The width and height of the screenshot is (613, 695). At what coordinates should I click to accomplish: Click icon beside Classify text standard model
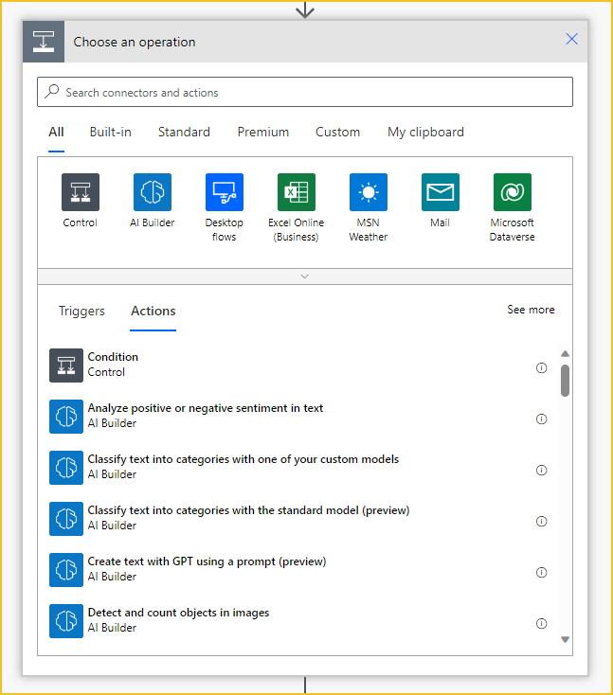coord(66,519)
